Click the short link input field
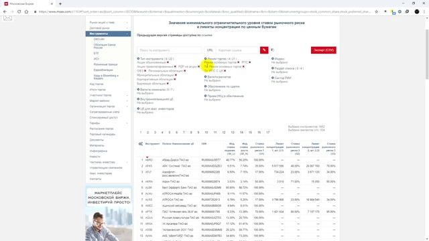This screenshot has height=241, width=429. (x=238, y=50)
